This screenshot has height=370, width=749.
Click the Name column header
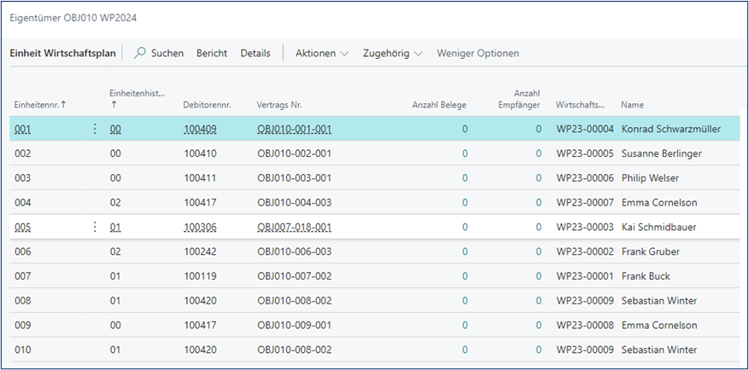click(x=632, y=104)
